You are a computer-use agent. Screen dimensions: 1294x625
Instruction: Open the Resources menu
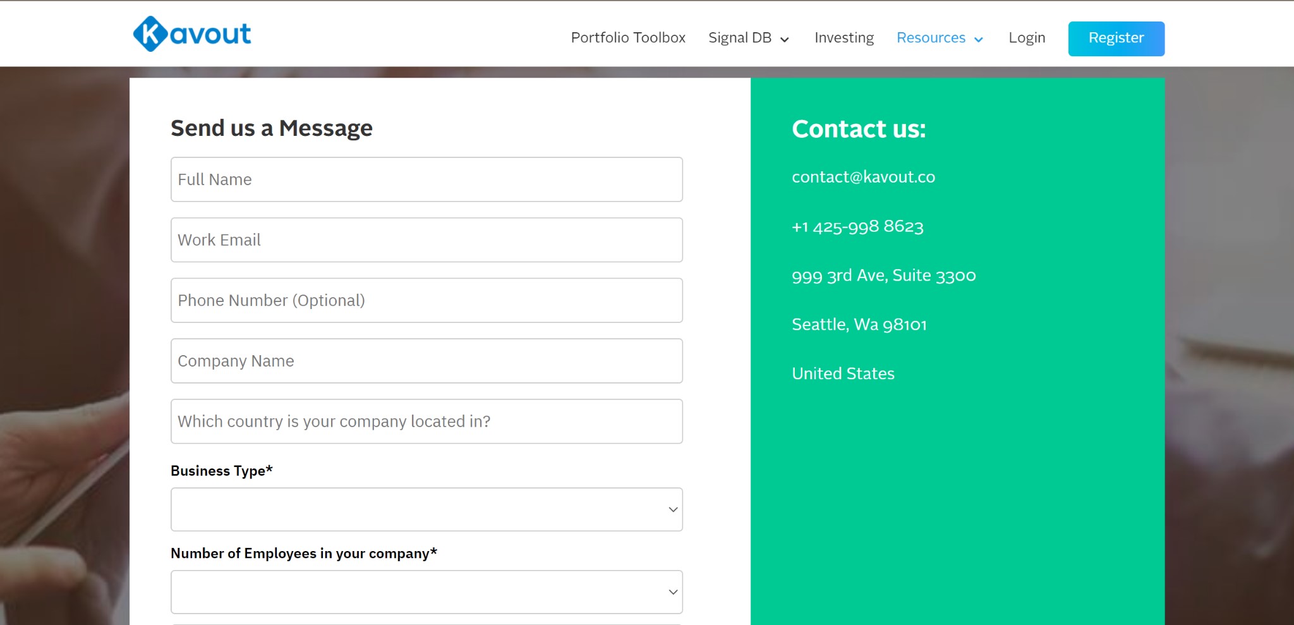pyautogui.click(x=931, y=38)
